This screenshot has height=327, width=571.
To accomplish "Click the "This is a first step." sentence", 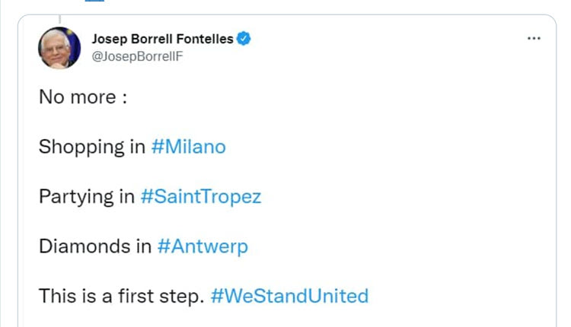I will tap(121, 295).
